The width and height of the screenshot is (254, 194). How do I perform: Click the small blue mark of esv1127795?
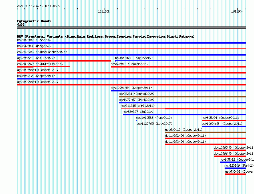(x=137, y=126)
